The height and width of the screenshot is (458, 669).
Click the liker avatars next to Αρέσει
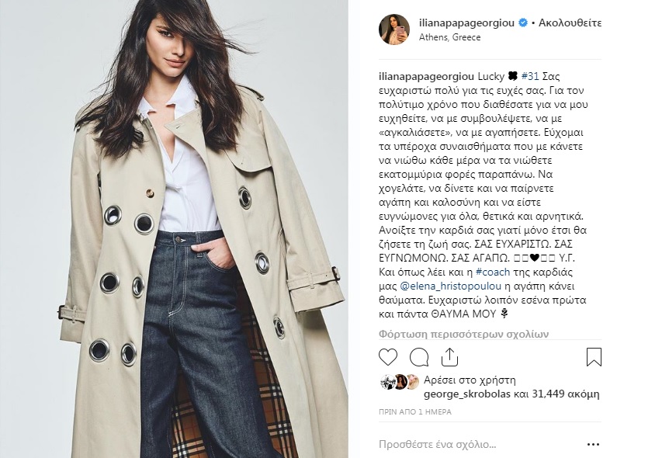coord(400,382)
